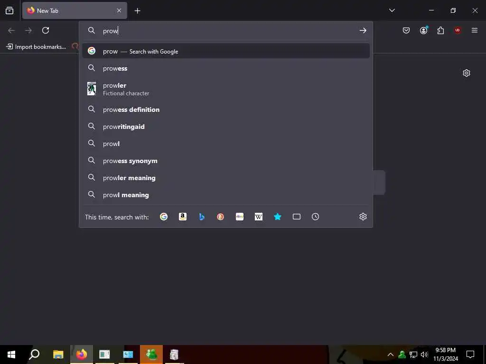The image size is (486, 364).
Task: Open the Windows Start menu
Action: click(x=11, y=355)
